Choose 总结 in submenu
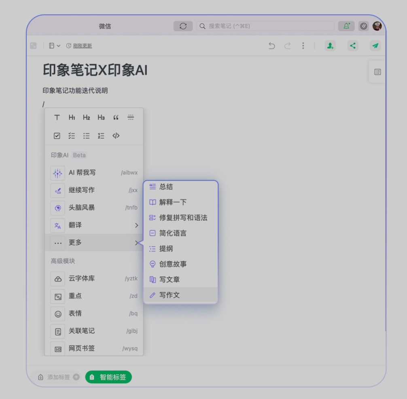 pos(181,187)
